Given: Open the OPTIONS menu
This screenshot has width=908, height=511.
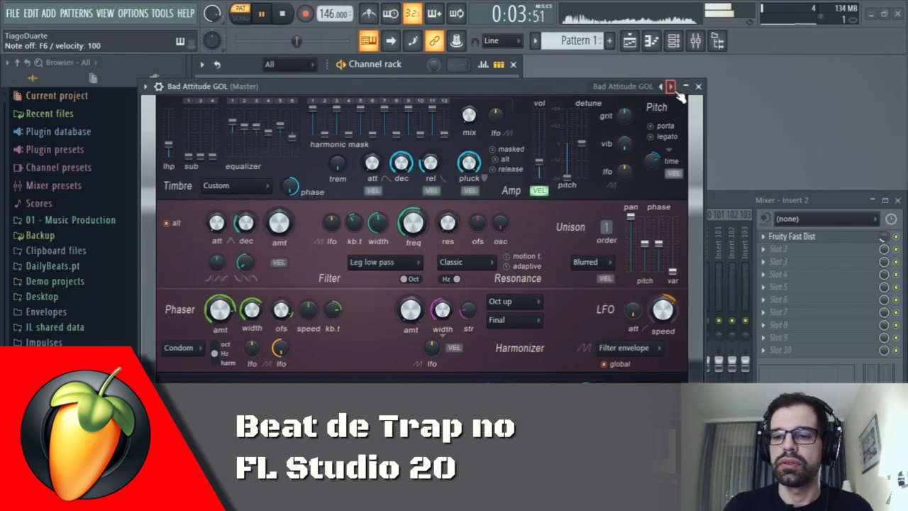Looking at the screenshot, I should (x=133, y=13).
